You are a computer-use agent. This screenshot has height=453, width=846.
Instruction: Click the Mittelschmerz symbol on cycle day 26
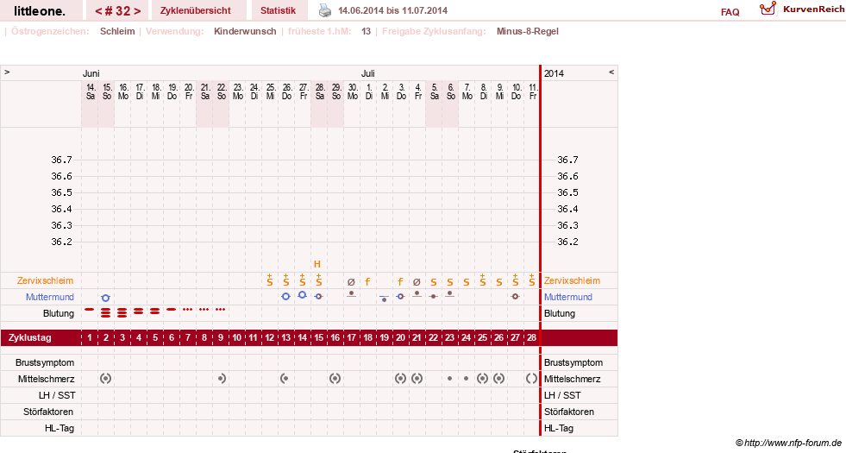click(499, 379)
